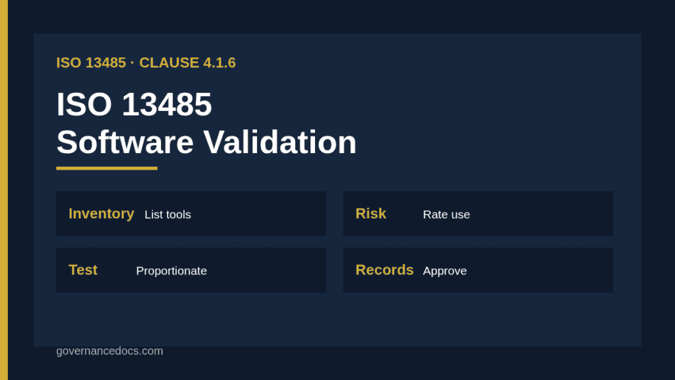Viewport: 675px width, 380px height.
Task: Select the 'Records' card label
Action: [x=384, y=270]
